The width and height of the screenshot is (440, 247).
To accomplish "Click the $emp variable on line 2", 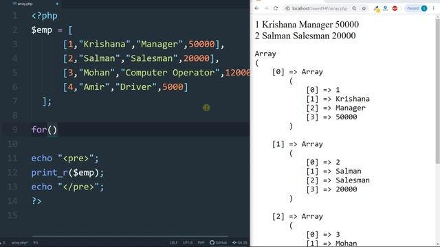I will pyautogui.click(x=41, y=30).
